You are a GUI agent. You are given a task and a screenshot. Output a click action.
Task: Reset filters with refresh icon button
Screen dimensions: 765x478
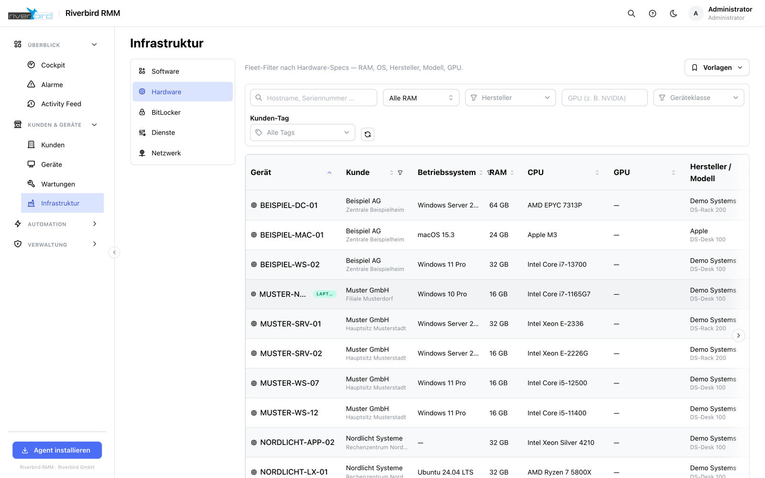coord(368,134)
